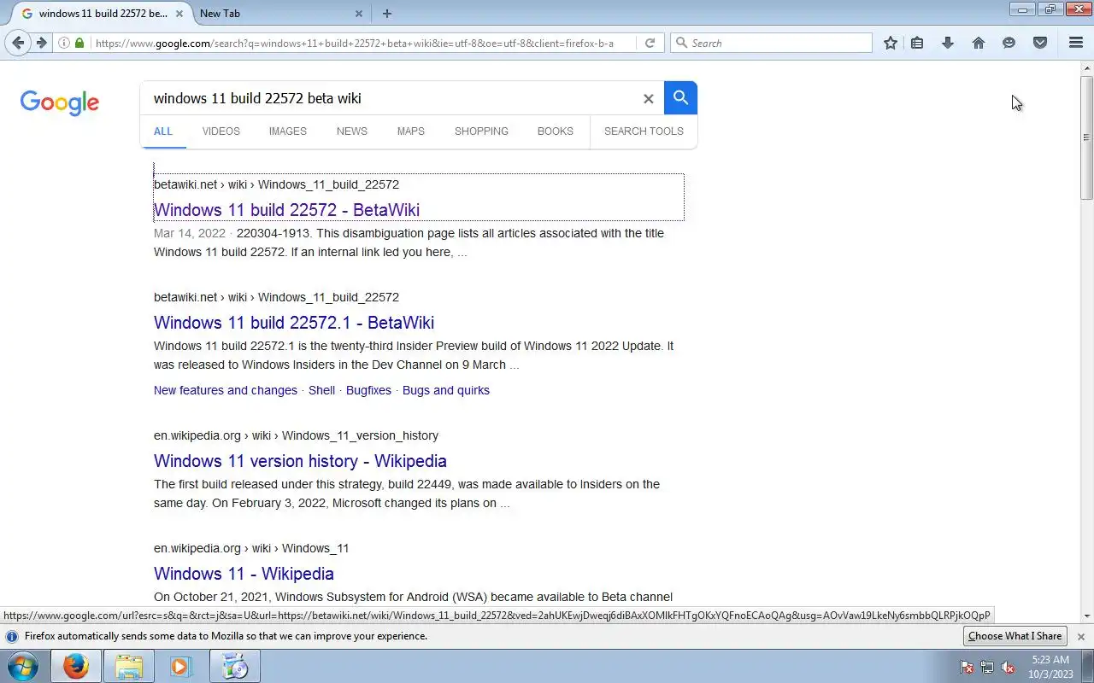1094x683 pixels.
Task: Click Choose What I Share button
Action: [1015, 636]
